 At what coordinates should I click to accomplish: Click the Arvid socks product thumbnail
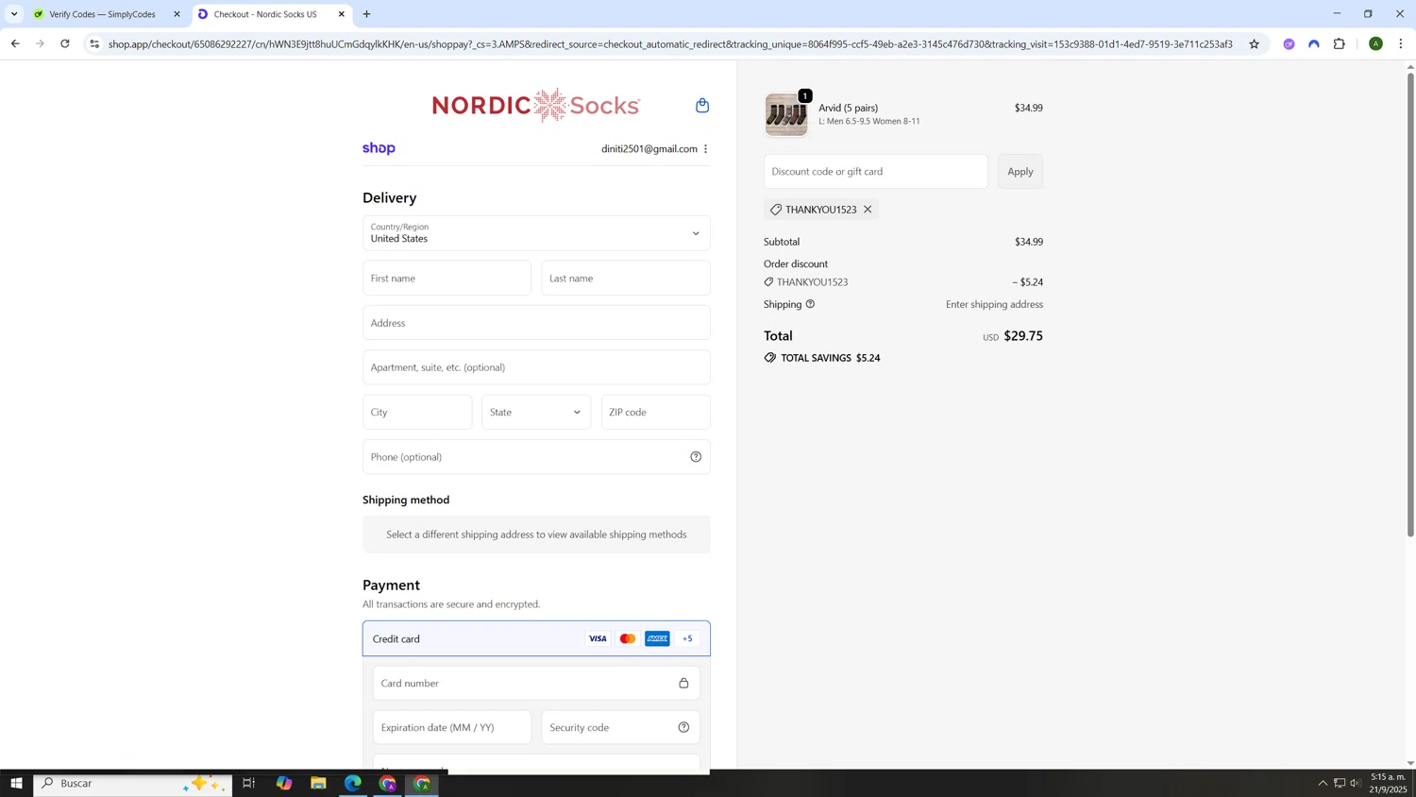pyautogui.click(x=786, y=114)
